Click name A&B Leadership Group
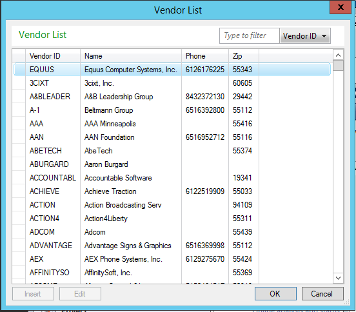The image size is (356, 312). coord(119,97)
